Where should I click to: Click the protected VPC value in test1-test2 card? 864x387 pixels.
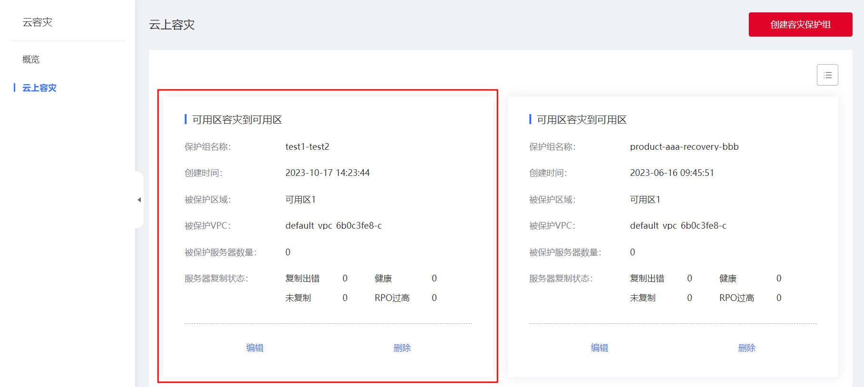[333, 226]
